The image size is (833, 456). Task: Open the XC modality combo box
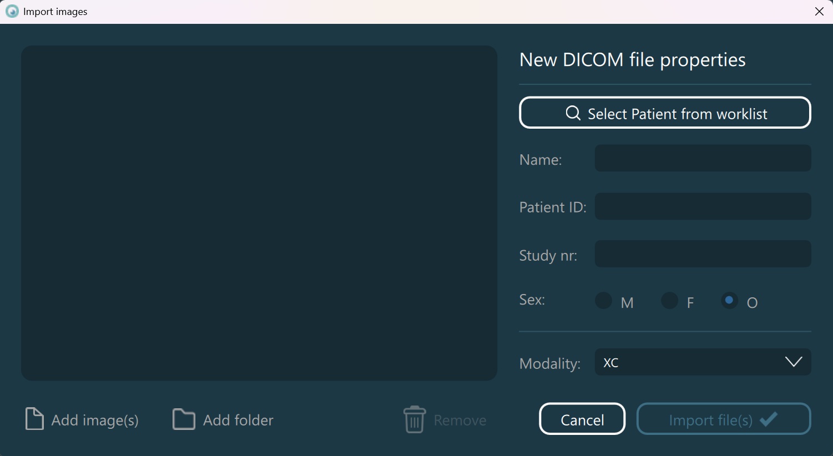[x=688, y=362]
